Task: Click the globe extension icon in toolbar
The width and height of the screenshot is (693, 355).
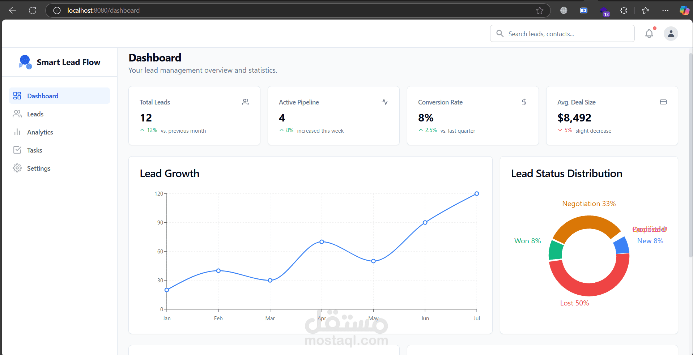Action: tap(564, 10)
